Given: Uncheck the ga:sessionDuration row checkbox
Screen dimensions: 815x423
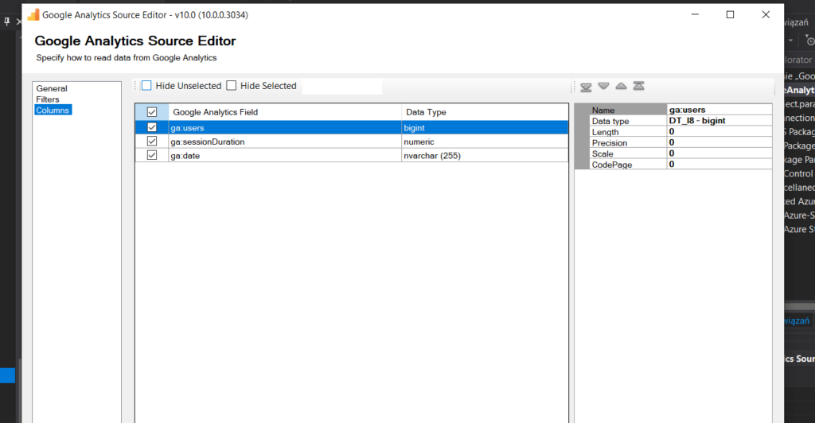Looking at the screenshot, I should 152,142.
